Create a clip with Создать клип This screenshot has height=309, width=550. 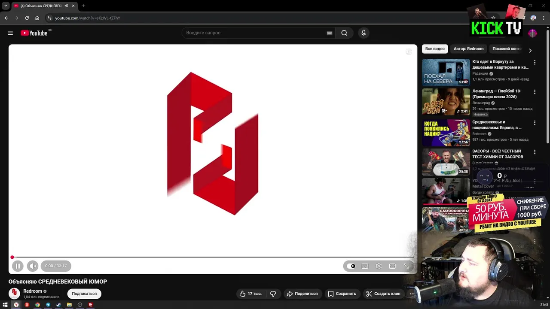point(383,294)
